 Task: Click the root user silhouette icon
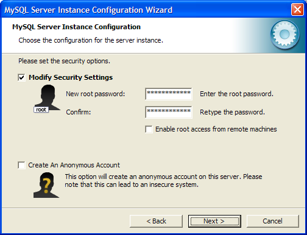[x=47, y=98]
